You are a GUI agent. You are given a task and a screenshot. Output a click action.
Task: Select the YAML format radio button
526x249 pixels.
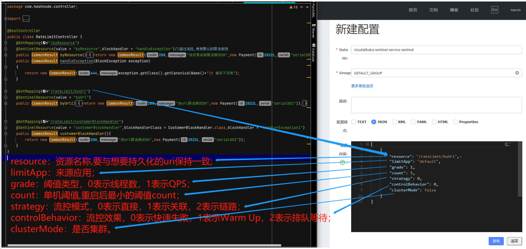click(413, 122)
